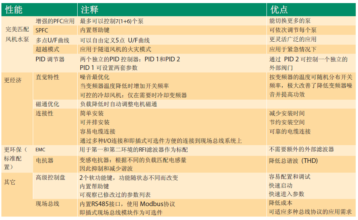Viewport: 358px width, 220px height.
Task: Click 音并提高功效 text
Action: pos(287,95)
